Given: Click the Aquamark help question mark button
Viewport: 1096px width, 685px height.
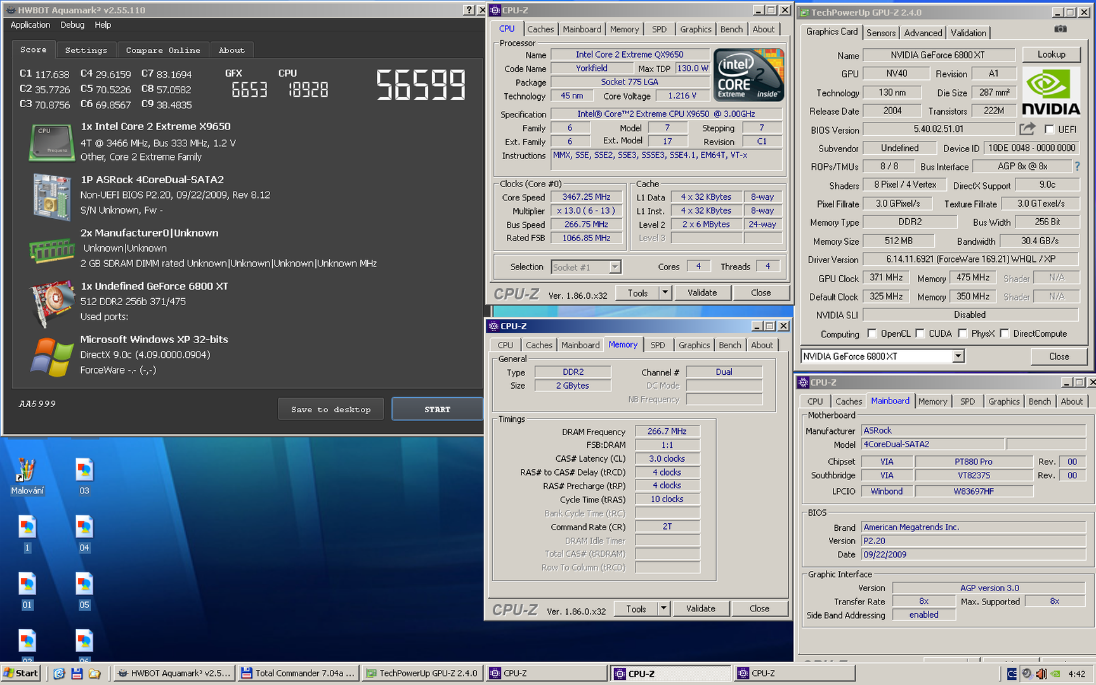Looking at the screenshot, I should point(469,10).
